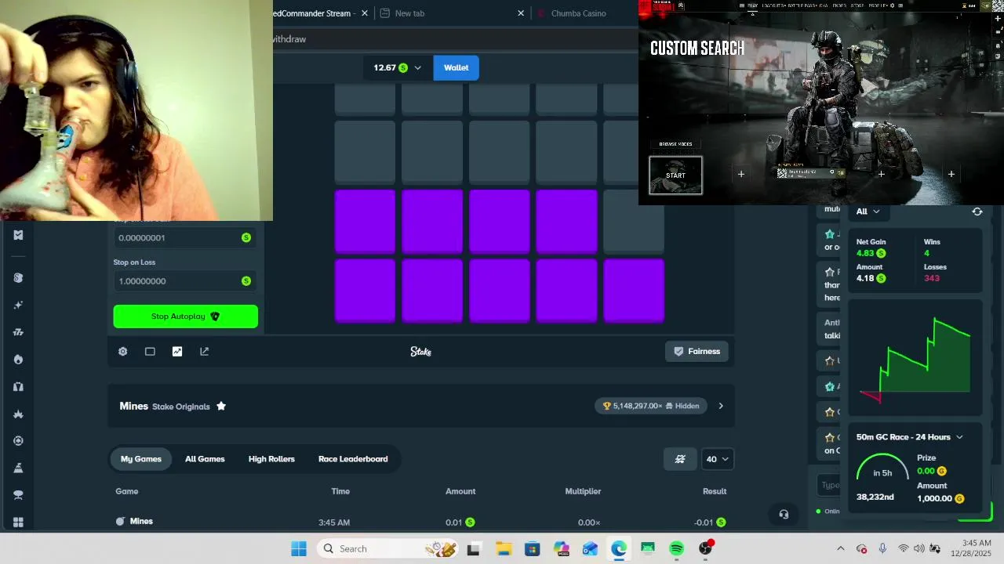Screen dimensions: 1004x564
Task: Click the taskbar Search box
Action: [x=388, y=549]
